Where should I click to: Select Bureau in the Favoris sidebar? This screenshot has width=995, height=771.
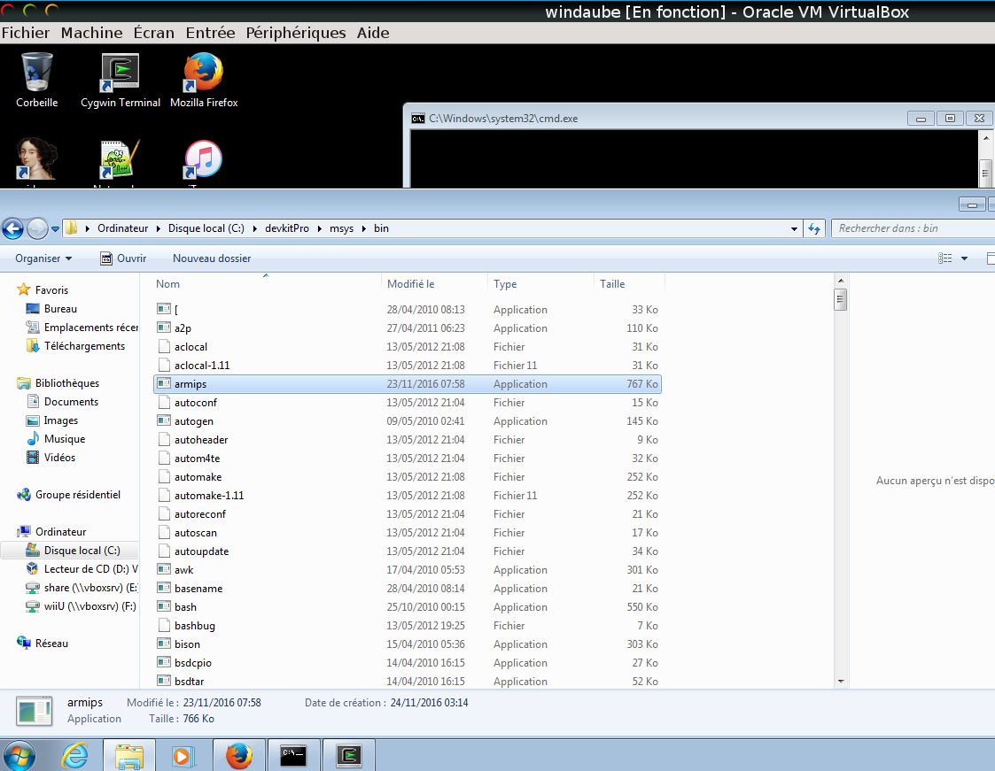tap(60, 309)
